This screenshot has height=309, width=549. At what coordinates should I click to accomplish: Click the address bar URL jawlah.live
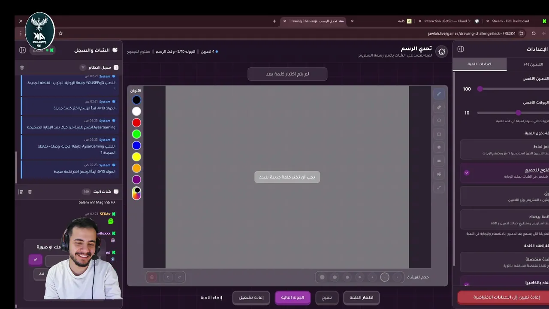472,33
